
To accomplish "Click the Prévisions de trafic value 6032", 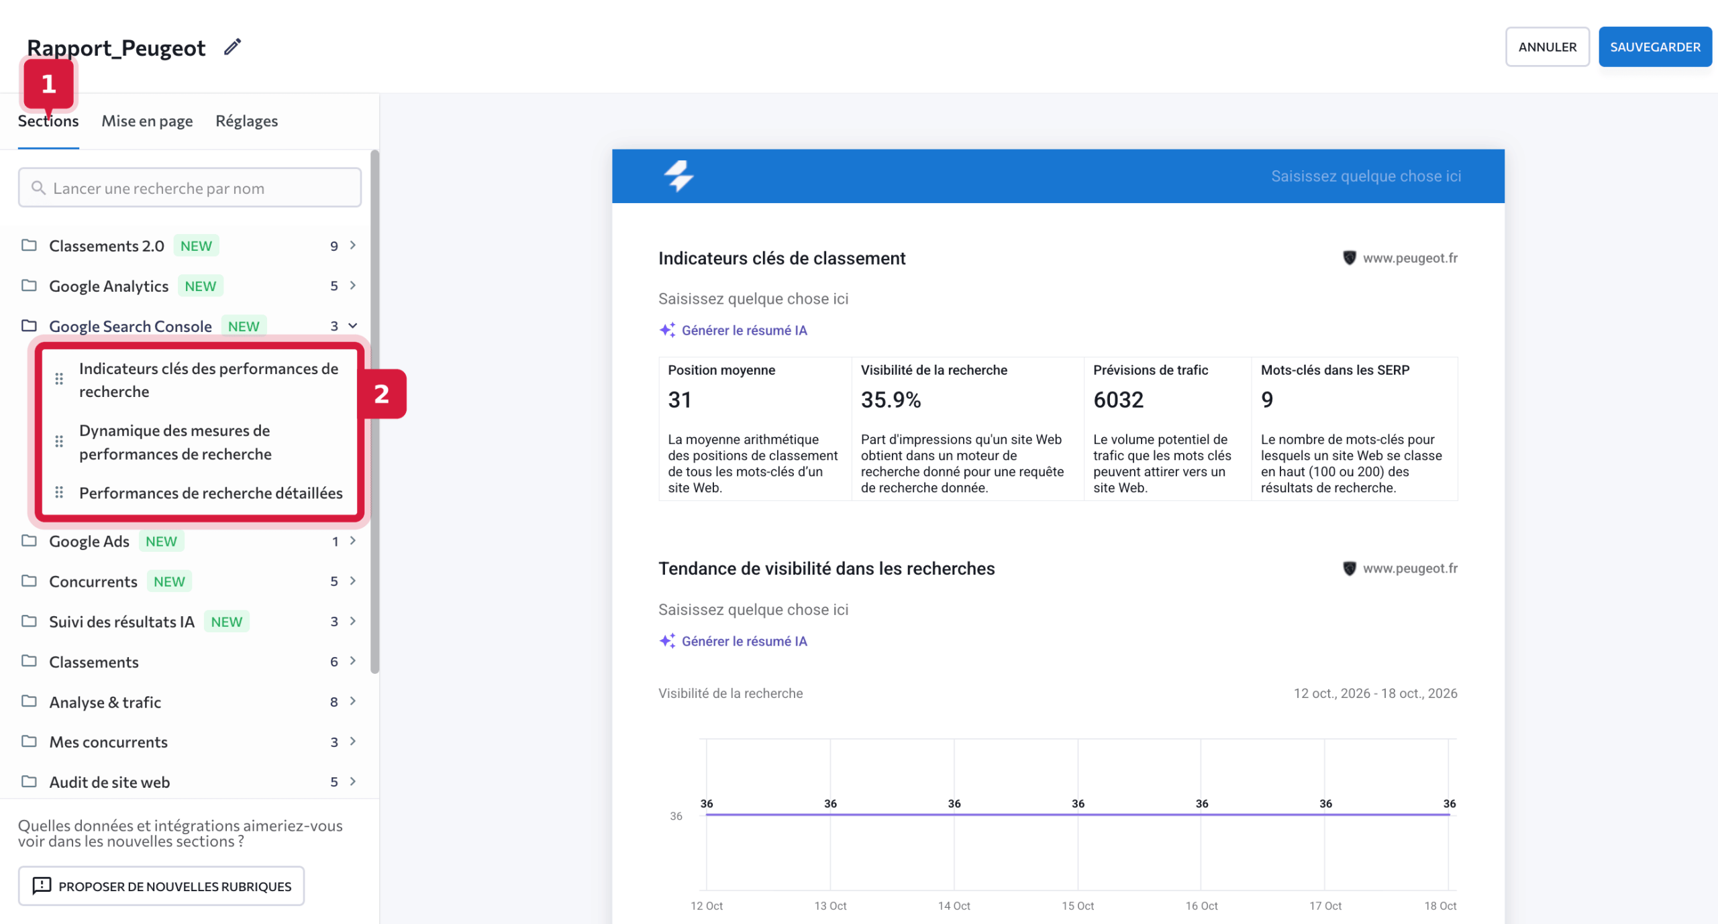I will click(1118, 400).
